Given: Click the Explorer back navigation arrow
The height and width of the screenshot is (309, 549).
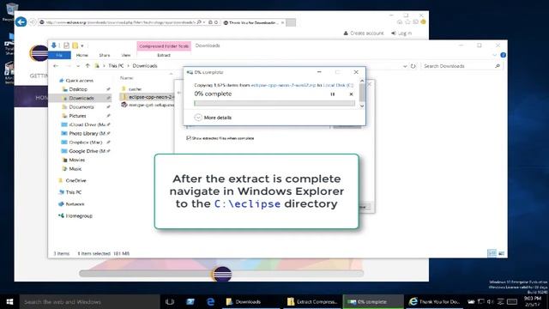Looking at the screenshot, I should [x=56, y=66].
